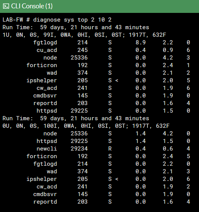The height and width of the screenshot is (212, 199).
Task: Click the forticron row ending in 5
Action: [108, 156]
